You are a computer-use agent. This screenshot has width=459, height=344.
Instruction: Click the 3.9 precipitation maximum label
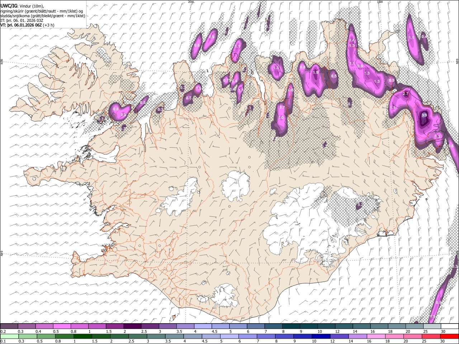(424, 115)
